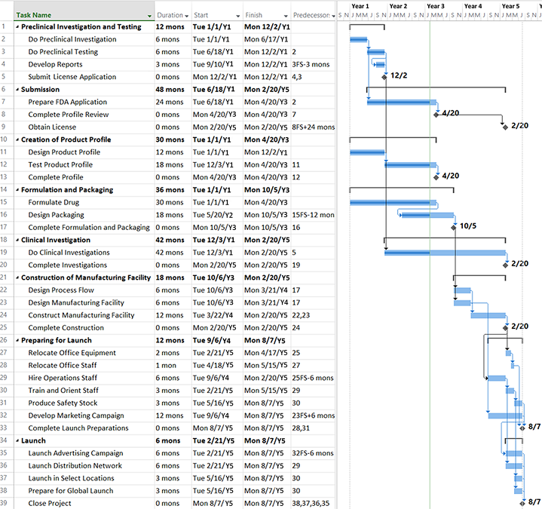542x509 pixels.
Task: Click the 12/2 milestone diamond
Action: [384, 76]
